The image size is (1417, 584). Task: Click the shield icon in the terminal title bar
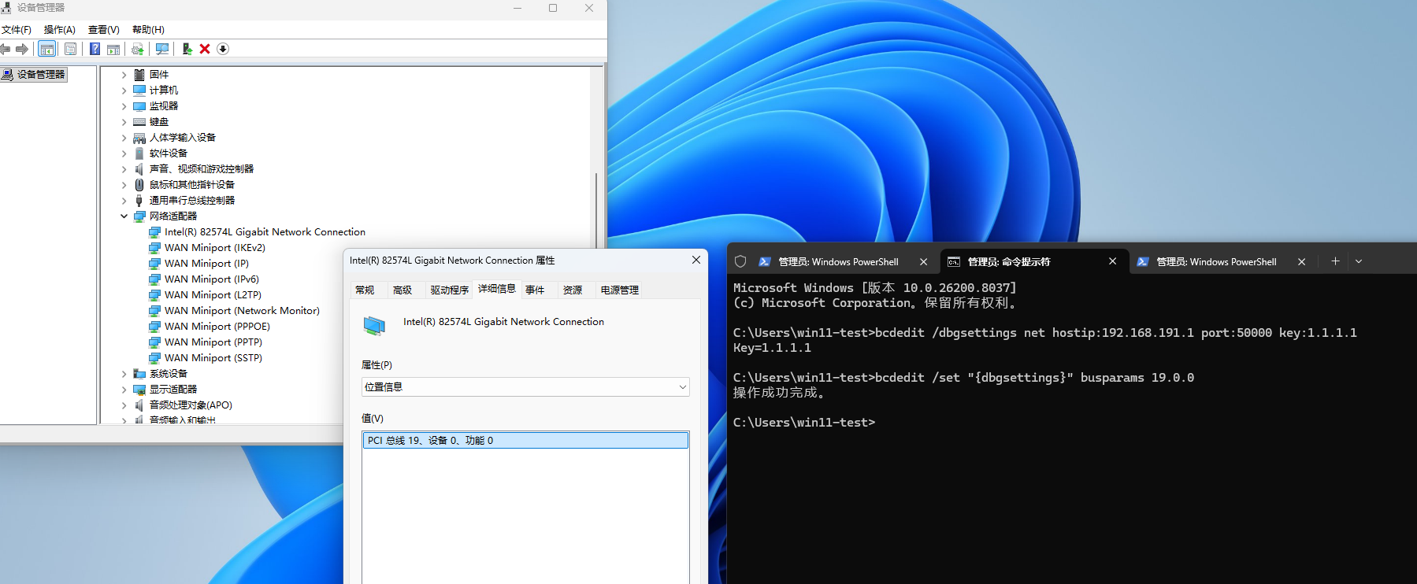pos(740,261)
